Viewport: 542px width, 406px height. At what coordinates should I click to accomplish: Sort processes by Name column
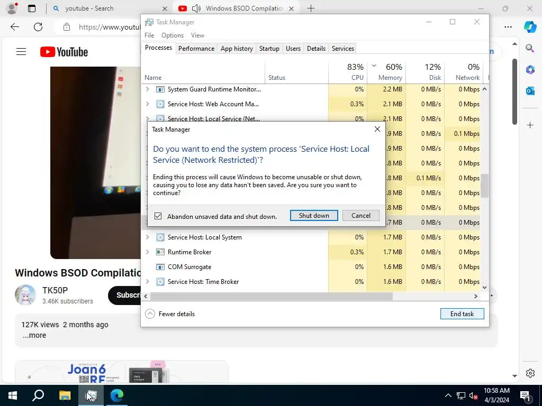coord(203,72)
